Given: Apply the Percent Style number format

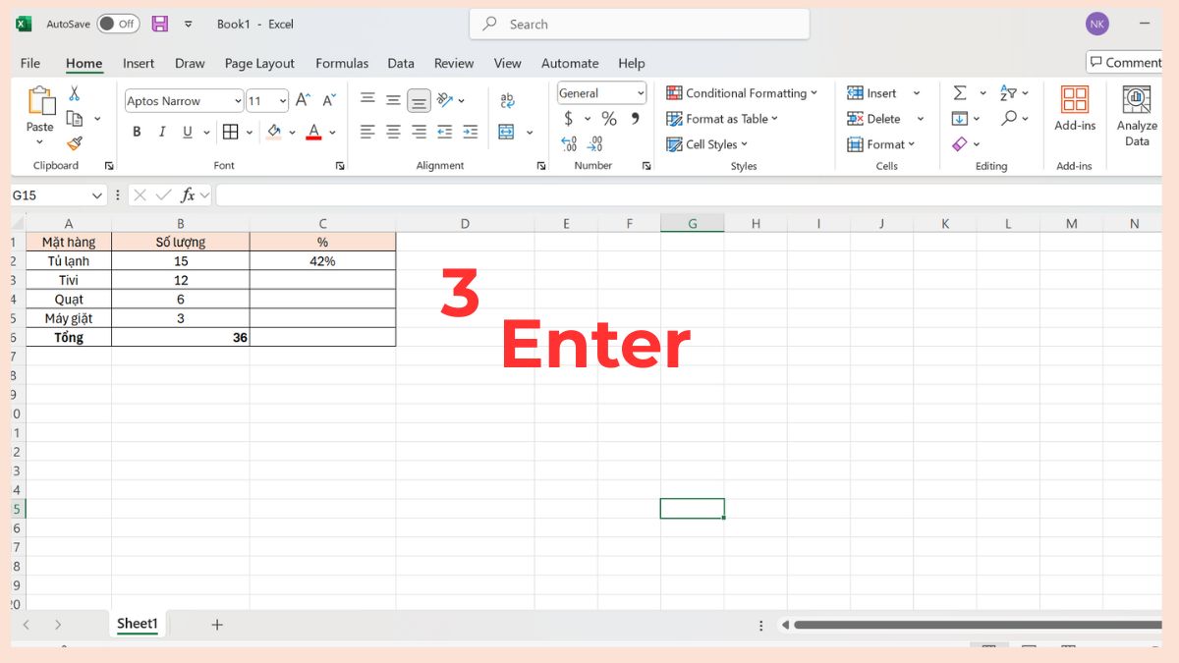Looking at the screenshot, I should [608, 119].
